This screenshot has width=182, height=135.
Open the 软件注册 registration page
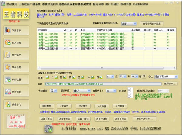tap(15, 80)
